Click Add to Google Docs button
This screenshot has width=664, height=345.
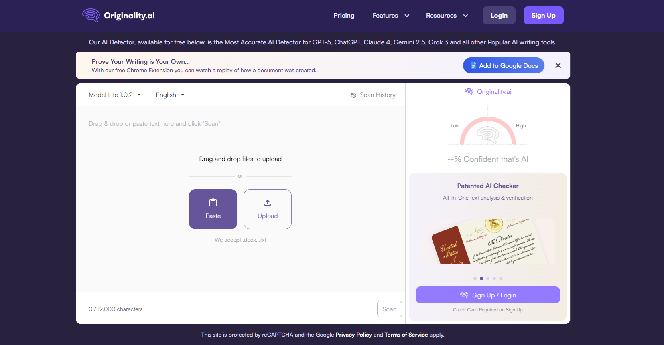pos(504,65)
